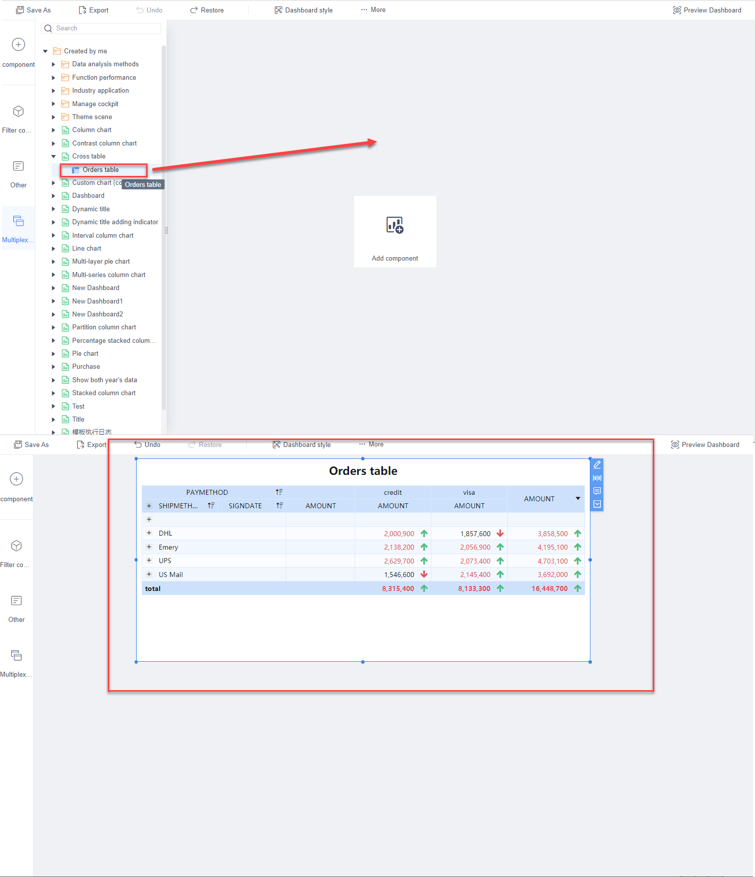Expand the US Mail row
This screenshot has width=755, height=877.
pyautogui.click(x=149, y=574)
